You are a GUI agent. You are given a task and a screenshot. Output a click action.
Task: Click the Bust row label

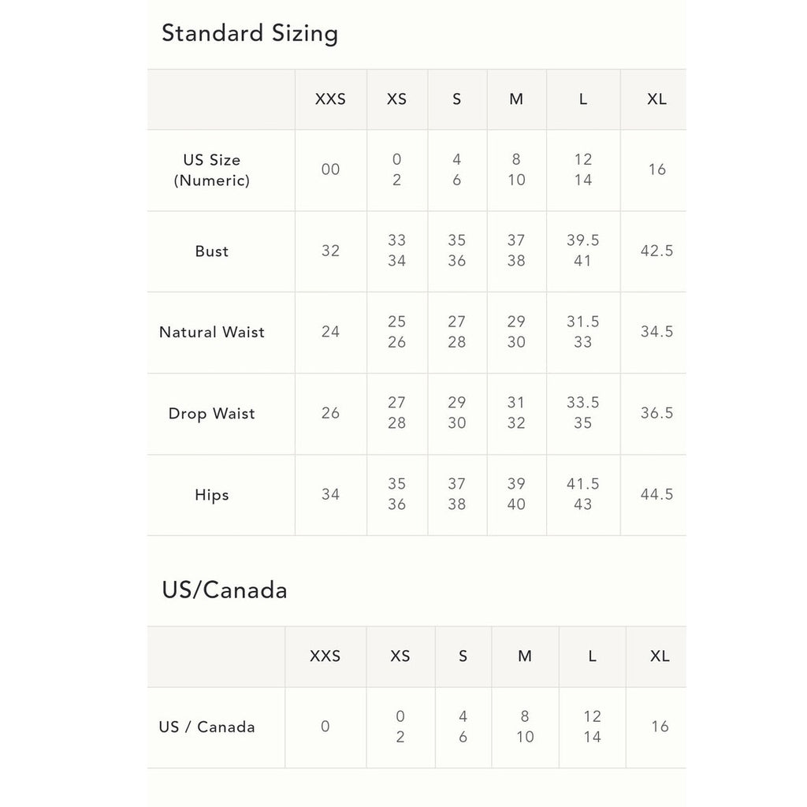click(x=211, y=251)
